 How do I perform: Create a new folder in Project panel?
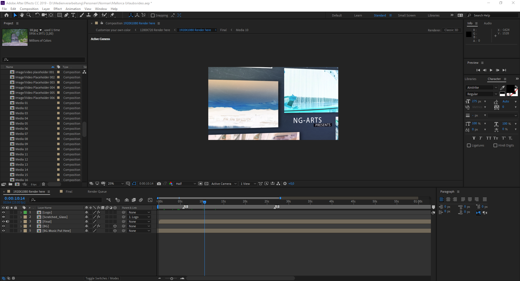click(10, 184)
